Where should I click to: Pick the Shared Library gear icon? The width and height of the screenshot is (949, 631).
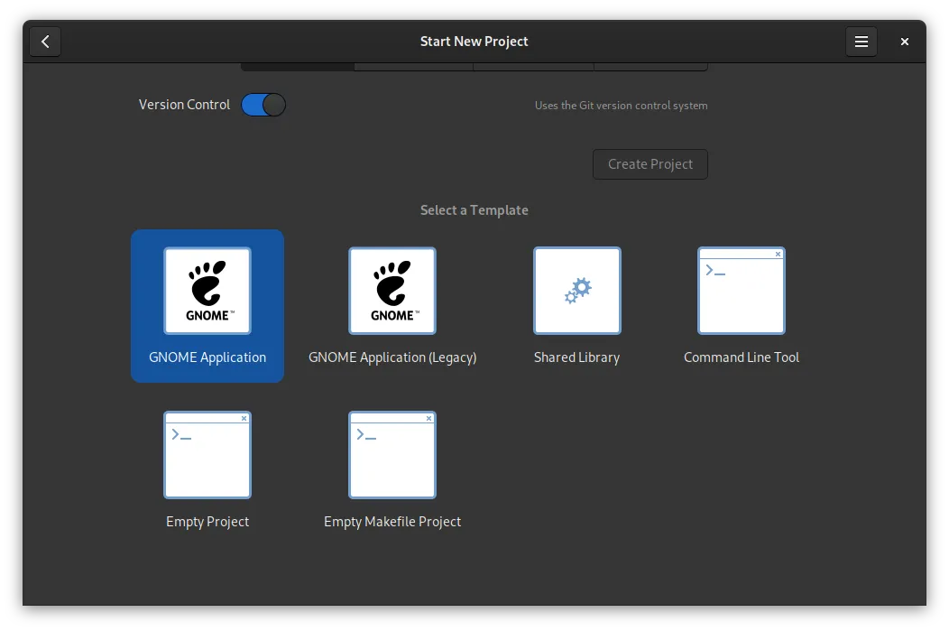576,291
